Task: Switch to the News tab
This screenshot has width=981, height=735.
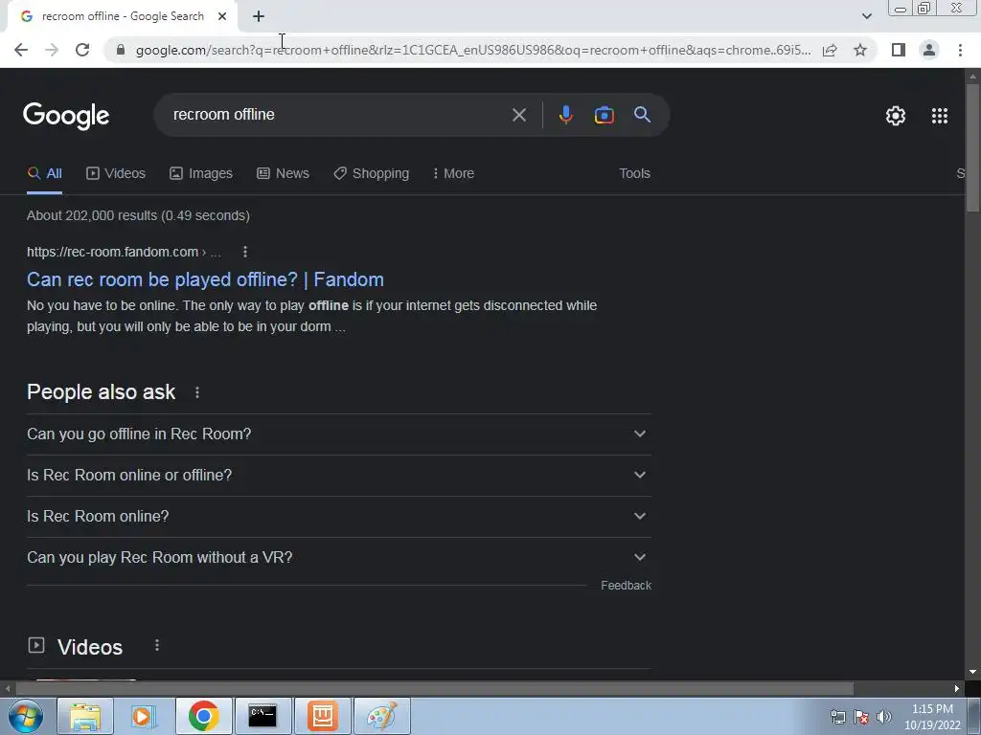Action: pyautogui.click(x=283, y=173)
